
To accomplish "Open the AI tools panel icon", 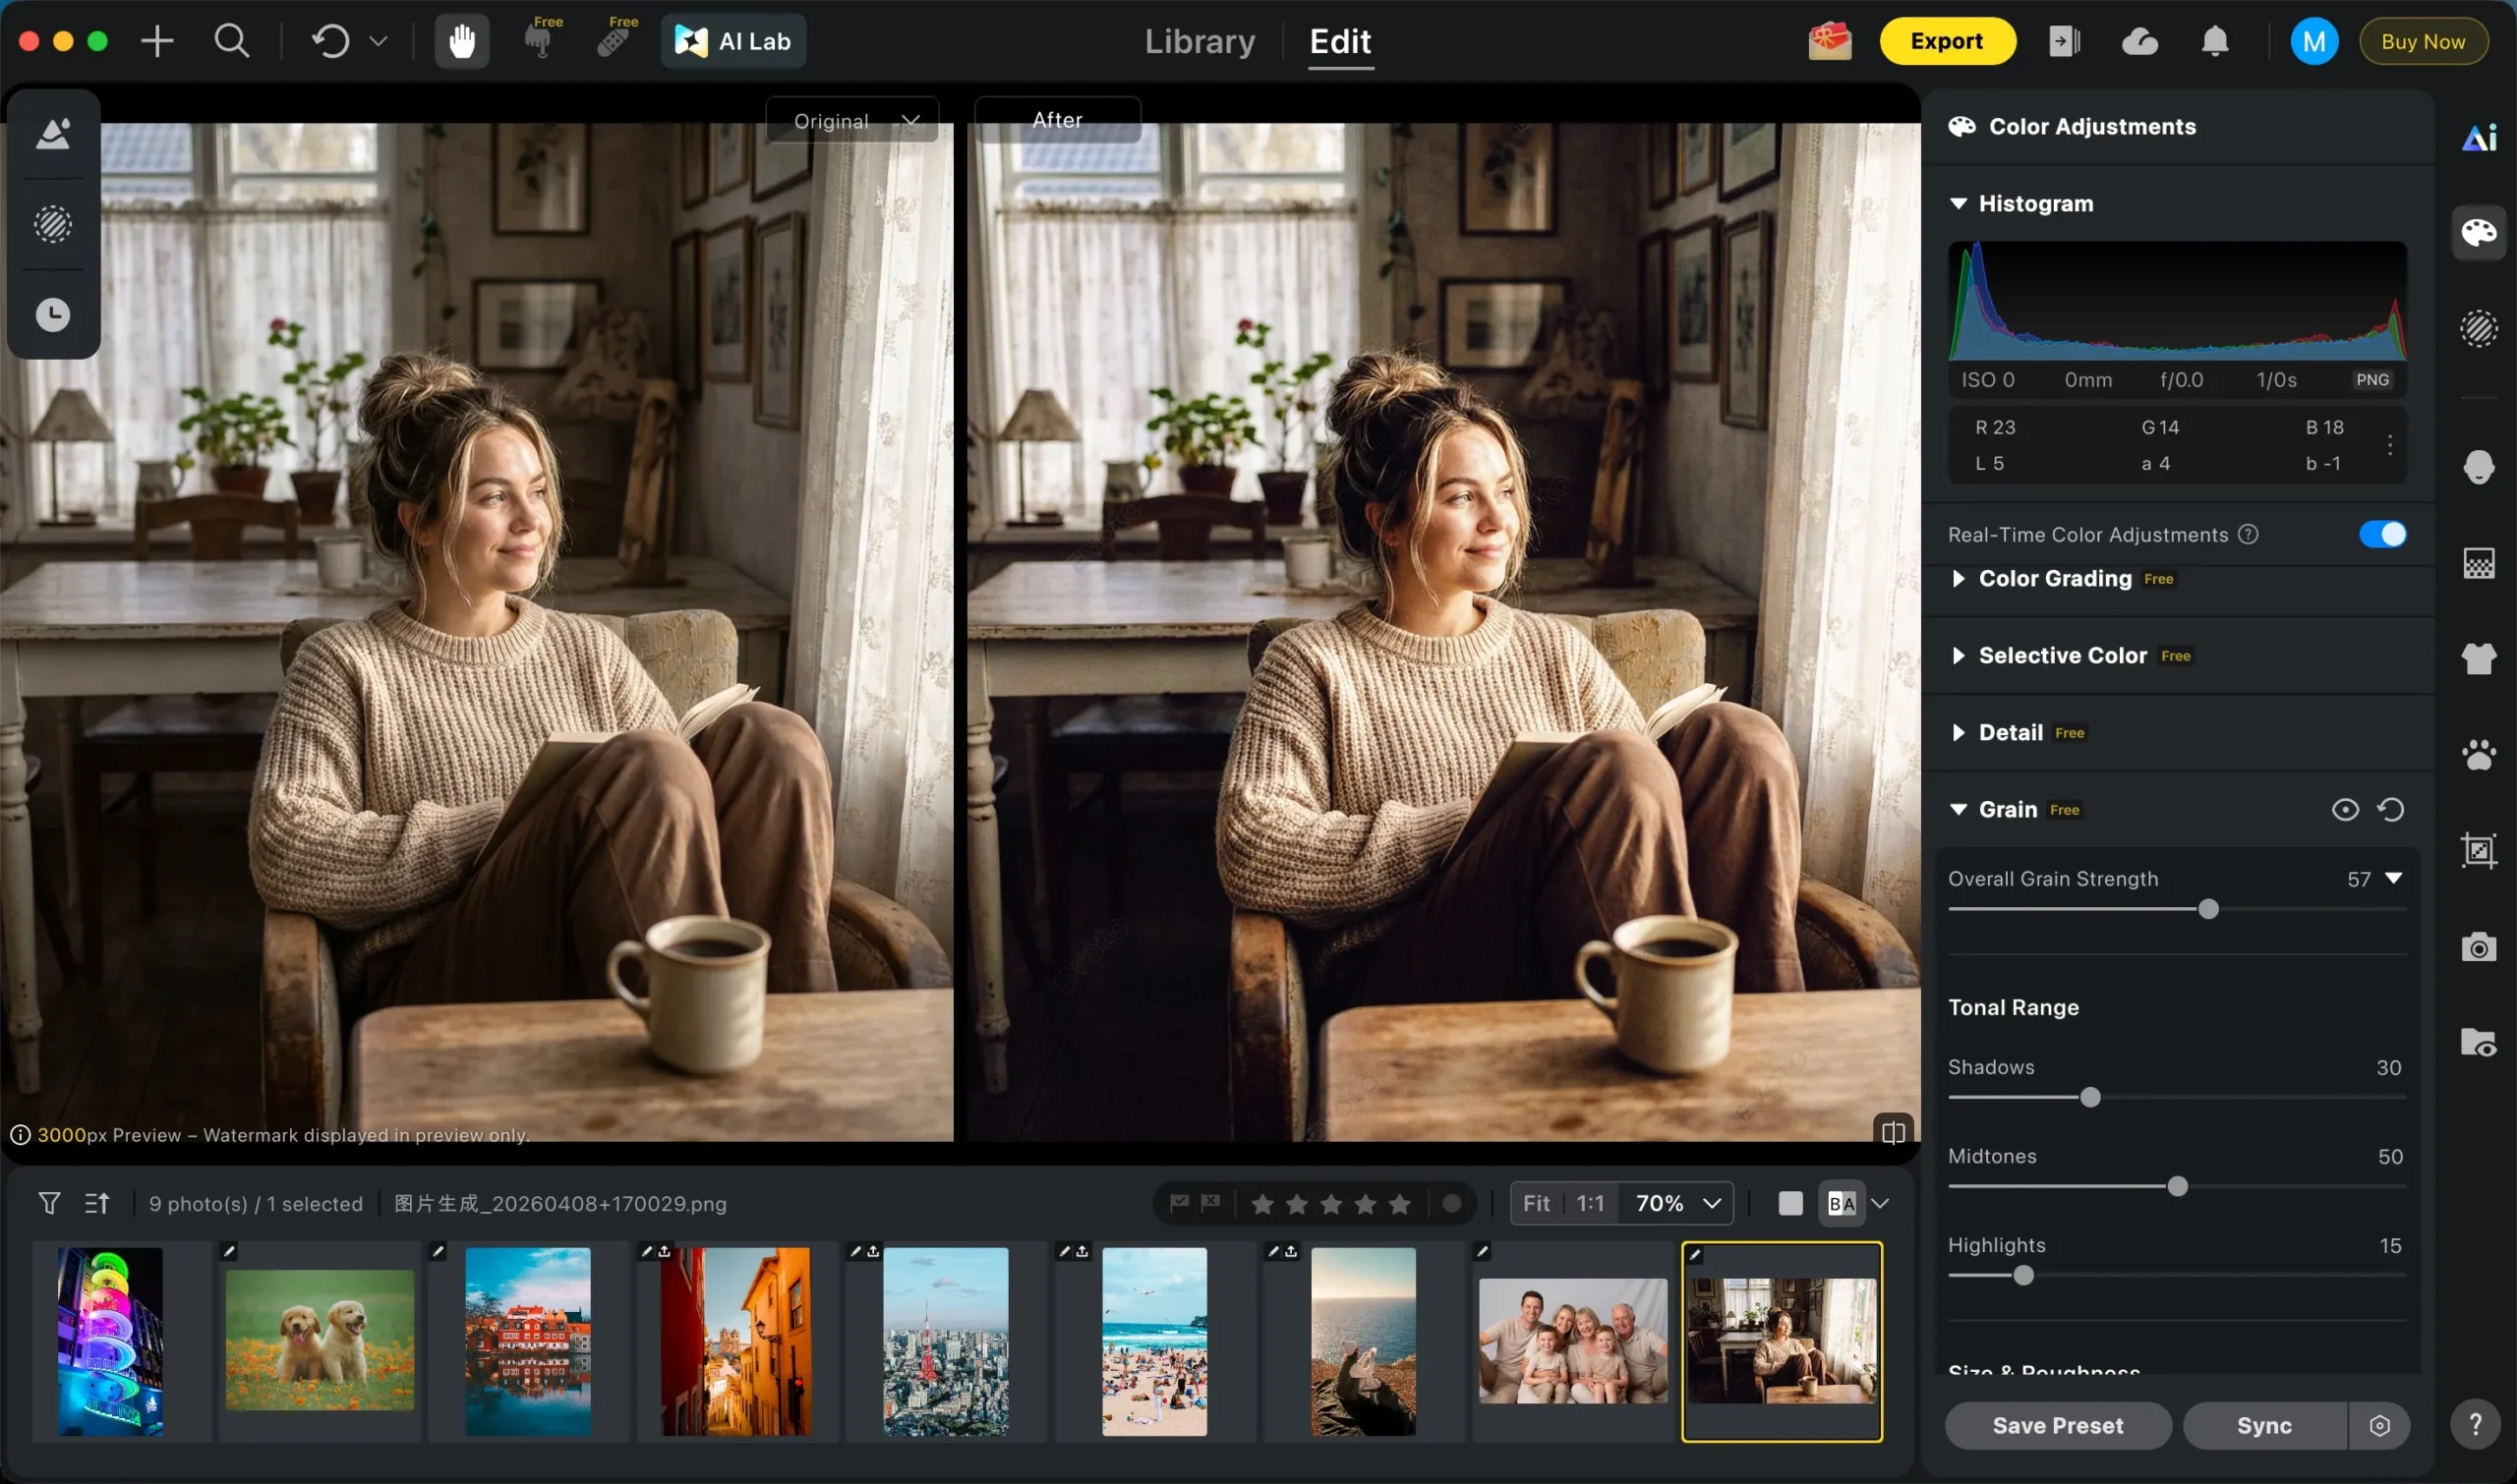I will [x=2478, y=137].
